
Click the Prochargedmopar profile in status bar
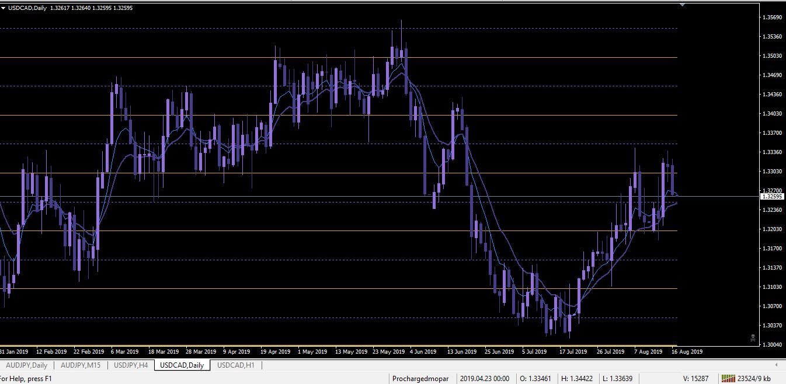coord(420,378)
